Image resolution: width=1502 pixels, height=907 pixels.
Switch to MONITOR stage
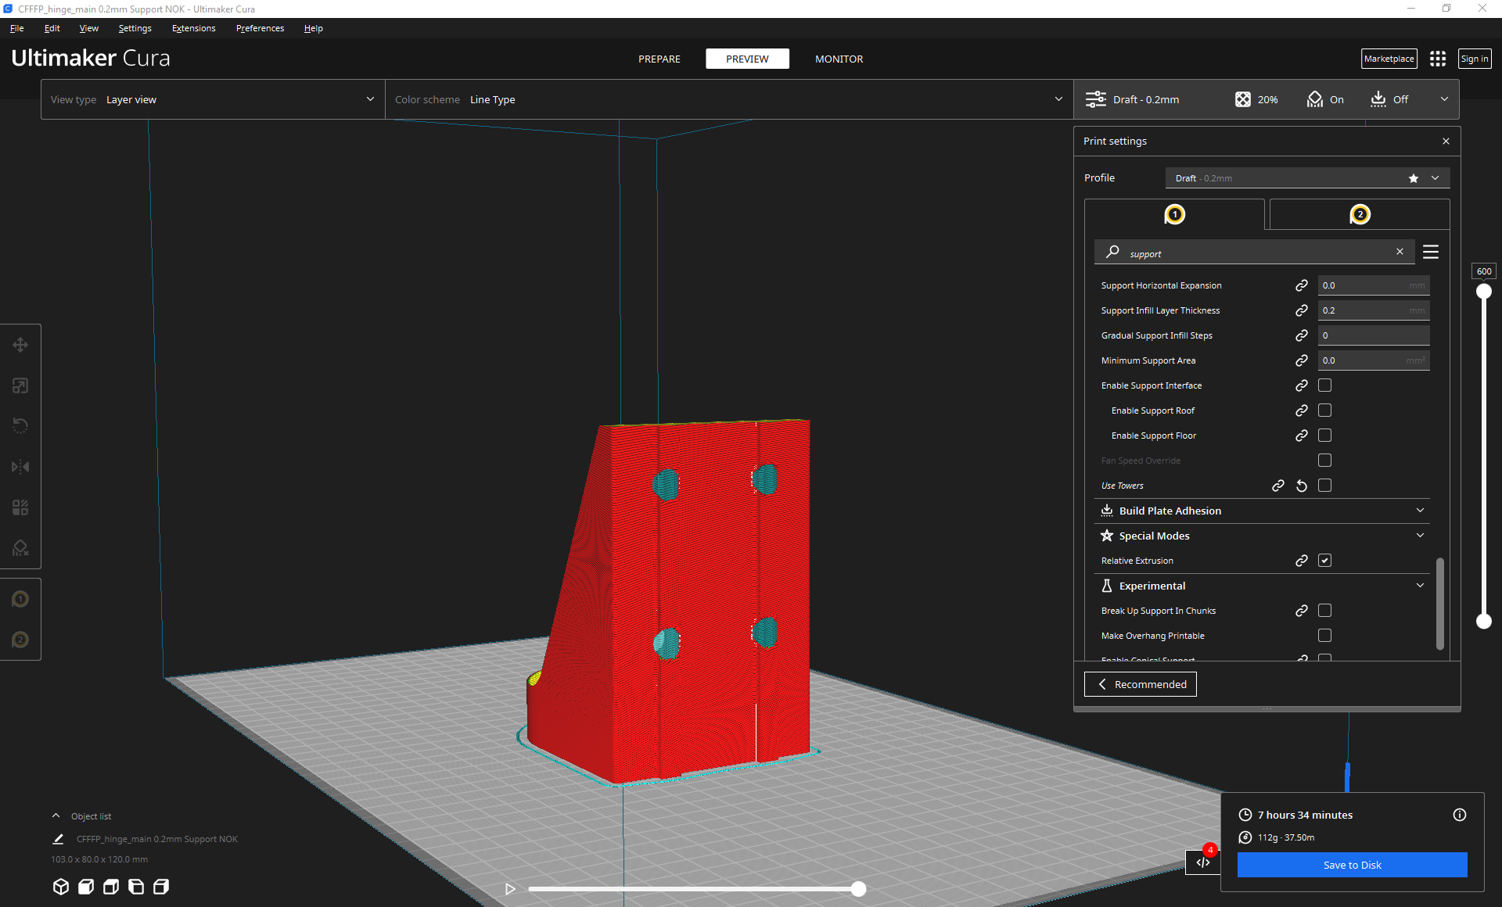(x=839, y=59)
